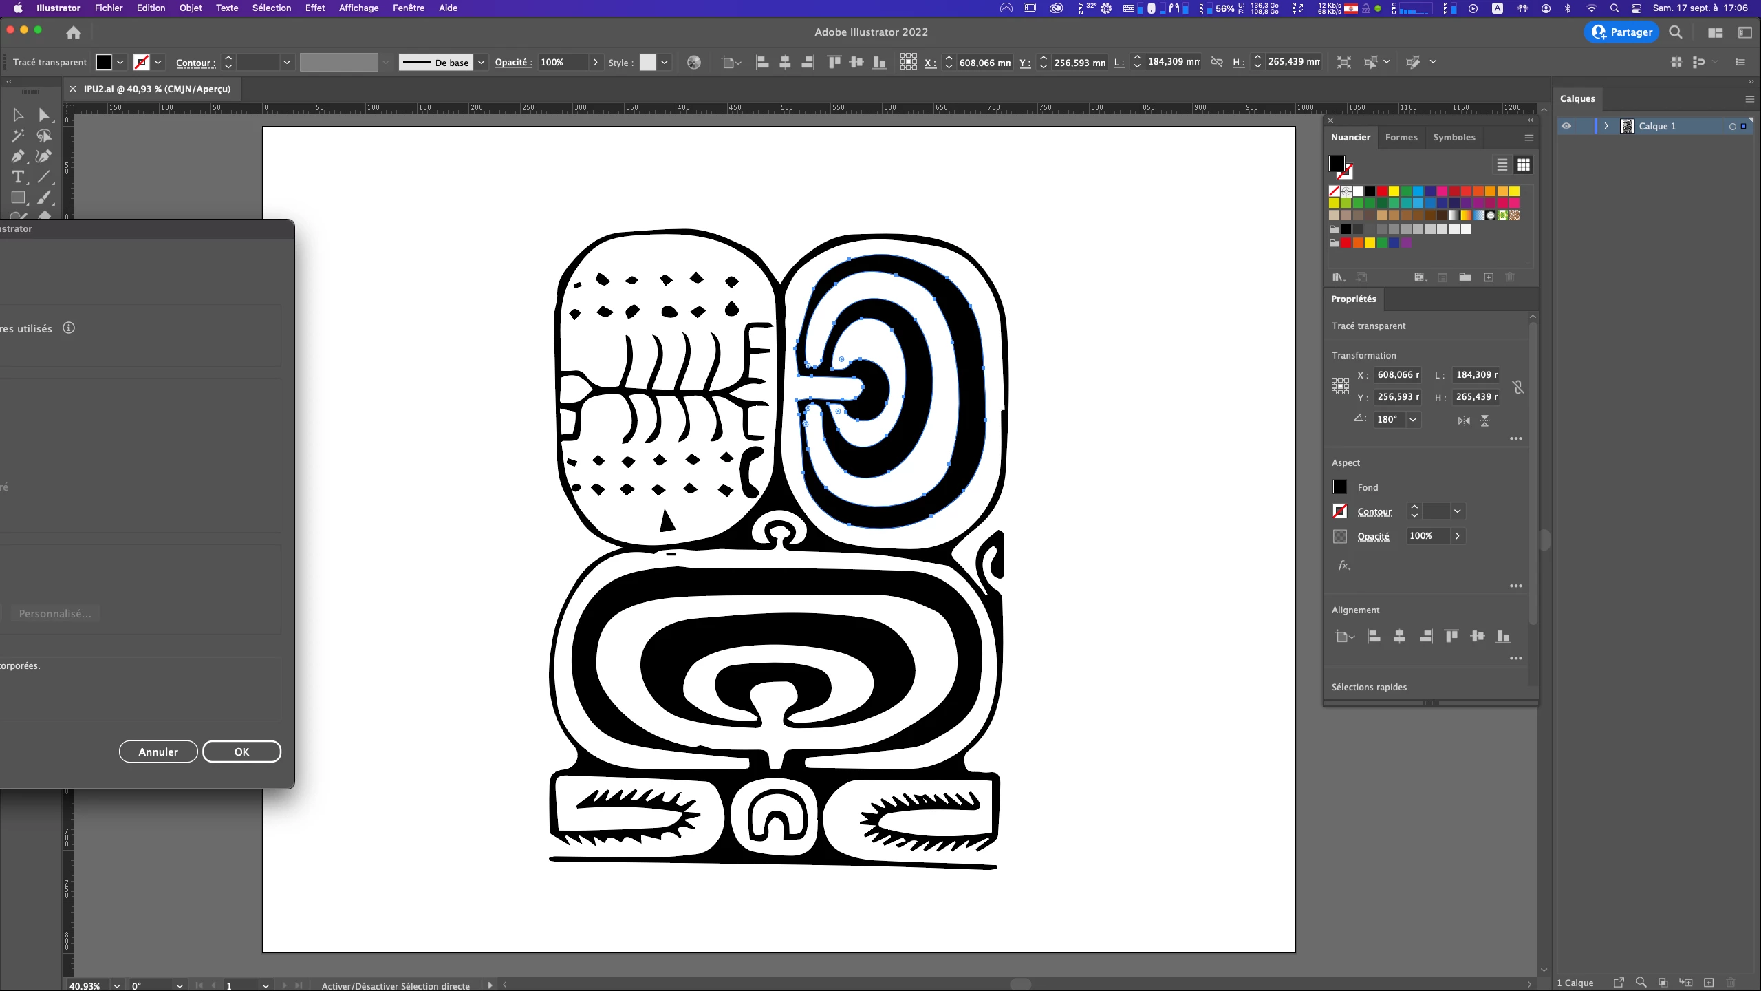Image resolution: width=1761 pixels, height=991 pixels.
Task: Click the Recolor Artwork icon
Action: pos(694,63)
